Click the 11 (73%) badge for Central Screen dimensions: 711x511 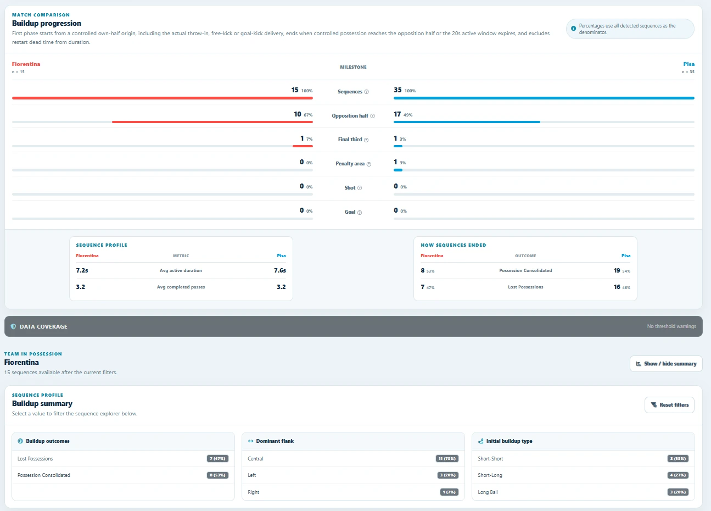point(447,459)
